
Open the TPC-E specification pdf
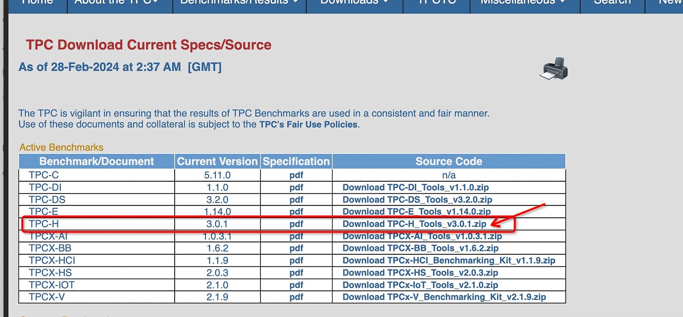[x=295, y=211]
